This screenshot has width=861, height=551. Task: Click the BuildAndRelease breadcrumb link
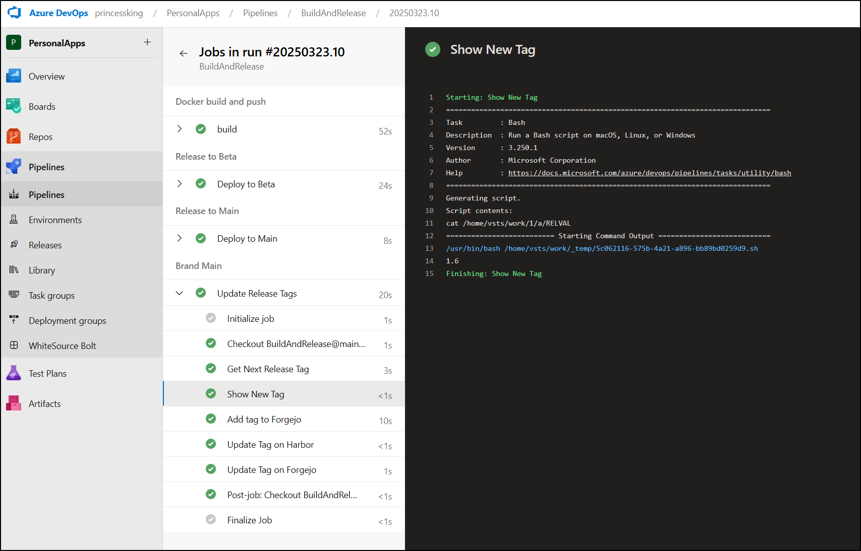click(333, 13)
